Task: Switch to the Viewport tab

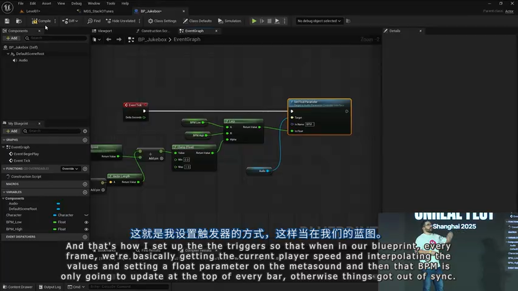Action: (102, 31)
